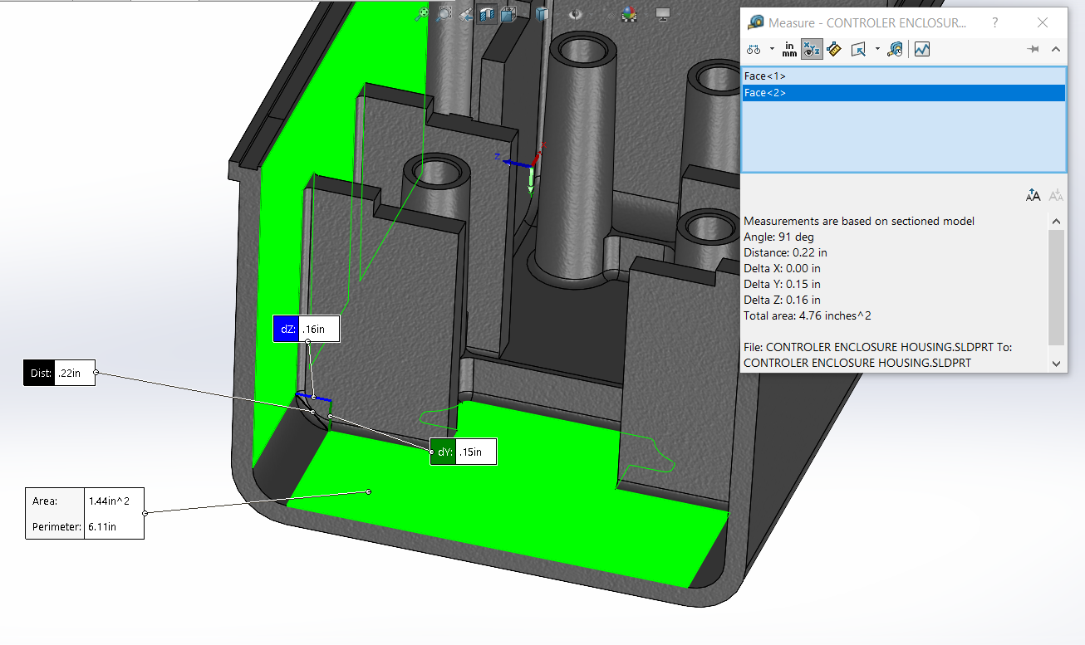
Task: Toggle the Point-to-Point measure mode
Action: 834,50
